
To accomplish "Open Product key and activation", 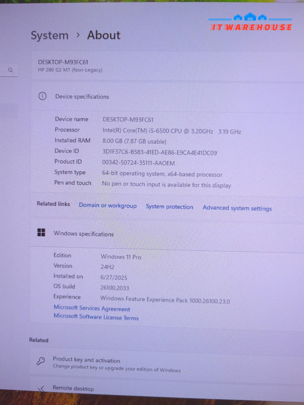I will [x=167, y=364].
